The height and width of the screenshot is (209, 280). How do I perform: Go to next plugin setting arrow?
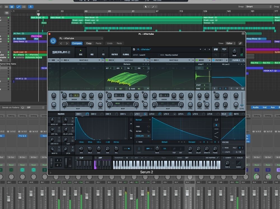tap(67, 43)
